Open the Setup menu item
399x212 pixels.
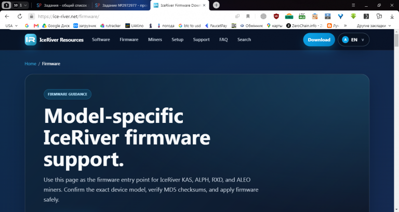[x=177, y=39]
